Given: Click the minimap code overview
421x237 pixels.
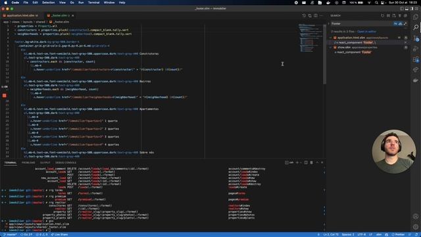Looking at the screenshot, I should click(x=310, y=38).
